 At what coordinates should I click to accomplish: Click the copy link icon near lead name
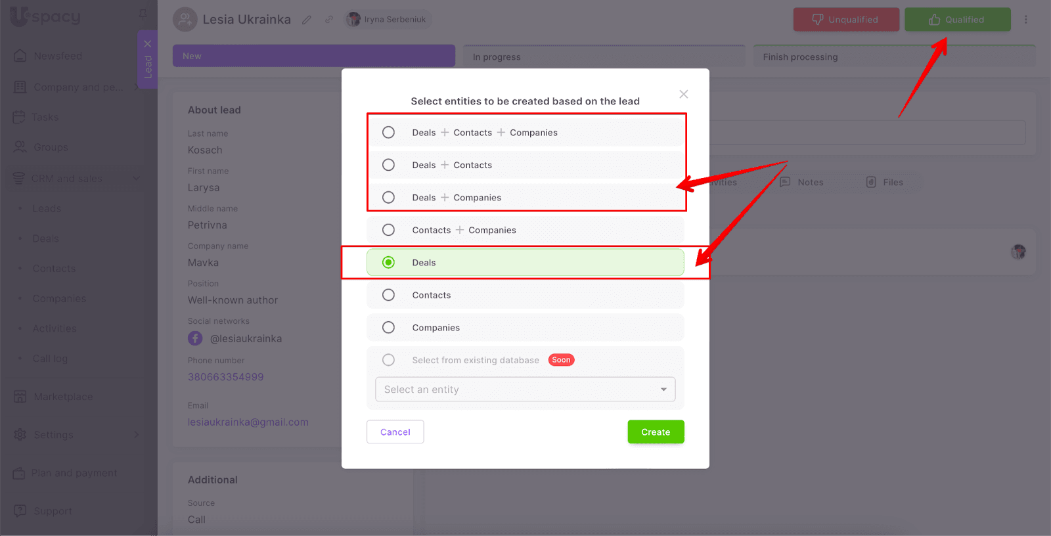(329, 20)
